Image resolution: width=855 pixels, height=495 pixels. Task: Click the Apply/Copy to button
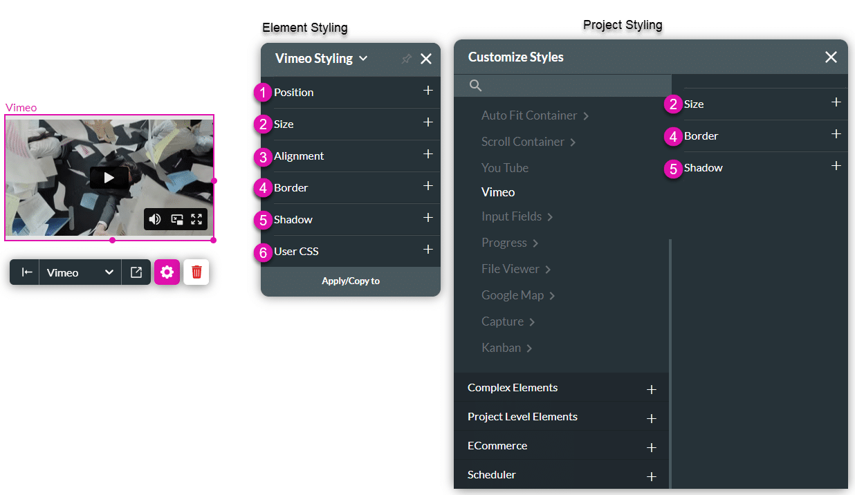pyautogui.click(x=350, y=281)
